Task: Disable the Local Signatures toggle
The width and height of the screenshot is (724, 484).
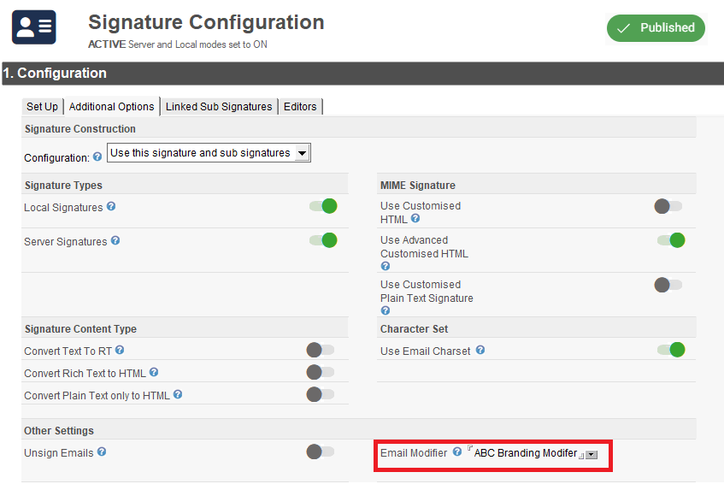Action: (323, 206)
